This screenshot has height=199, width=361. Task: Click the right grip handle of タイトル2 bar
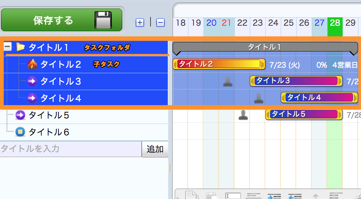pos(263,64)
